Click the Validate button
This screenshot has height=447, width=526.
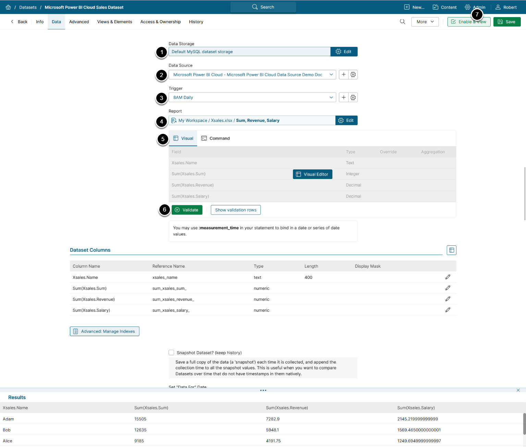[187, 210]
